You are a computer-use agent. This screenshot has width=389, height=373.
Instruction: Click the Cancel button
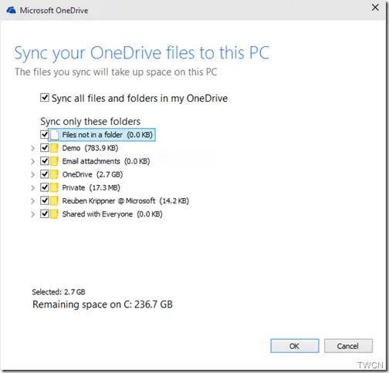tap(348, 346)
